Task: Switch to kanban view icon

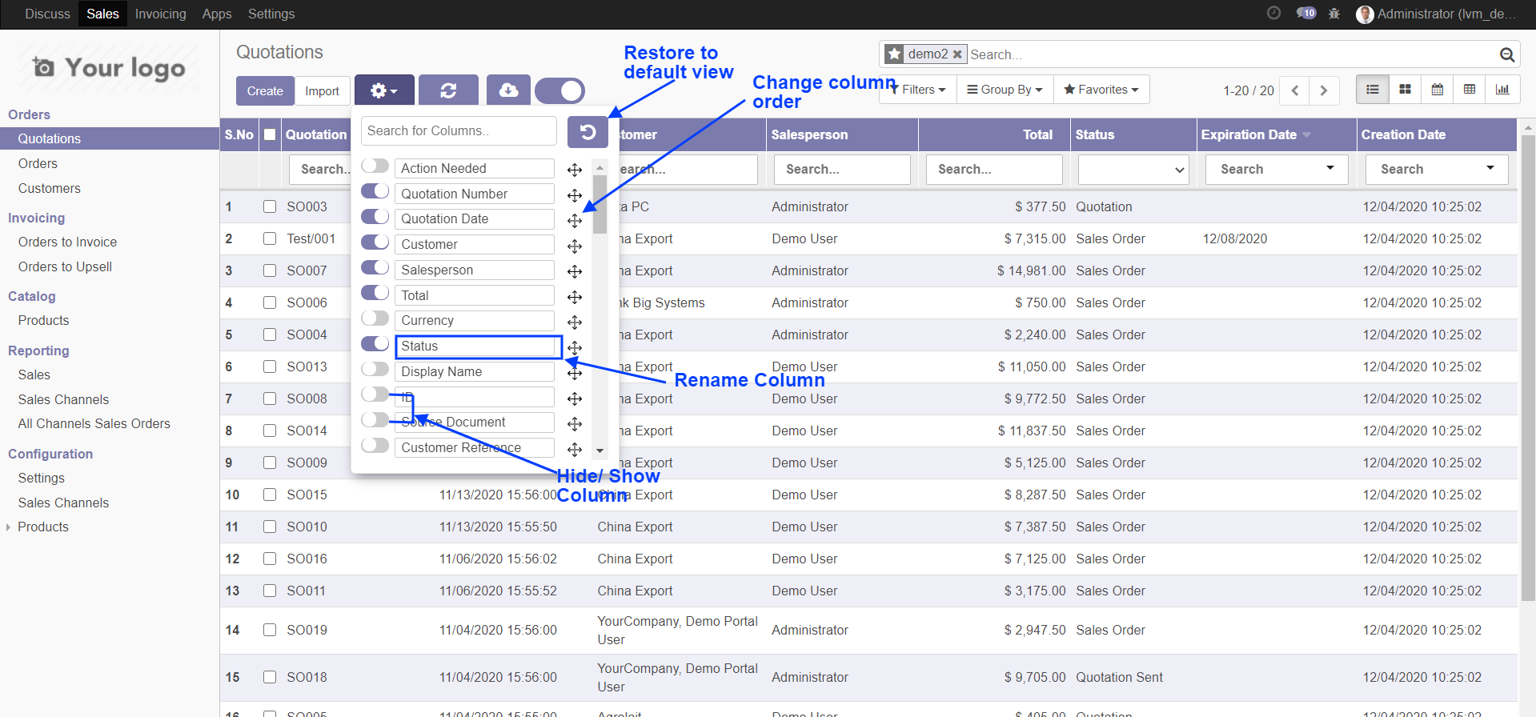Action: (x=1405, y=90)
